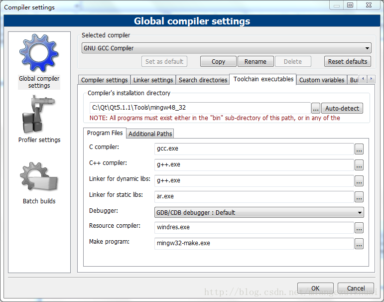Browse for the C++ compiler executable
Image resolution: width=384 pixels, height=302 pixels.
[x=359, y=165]
